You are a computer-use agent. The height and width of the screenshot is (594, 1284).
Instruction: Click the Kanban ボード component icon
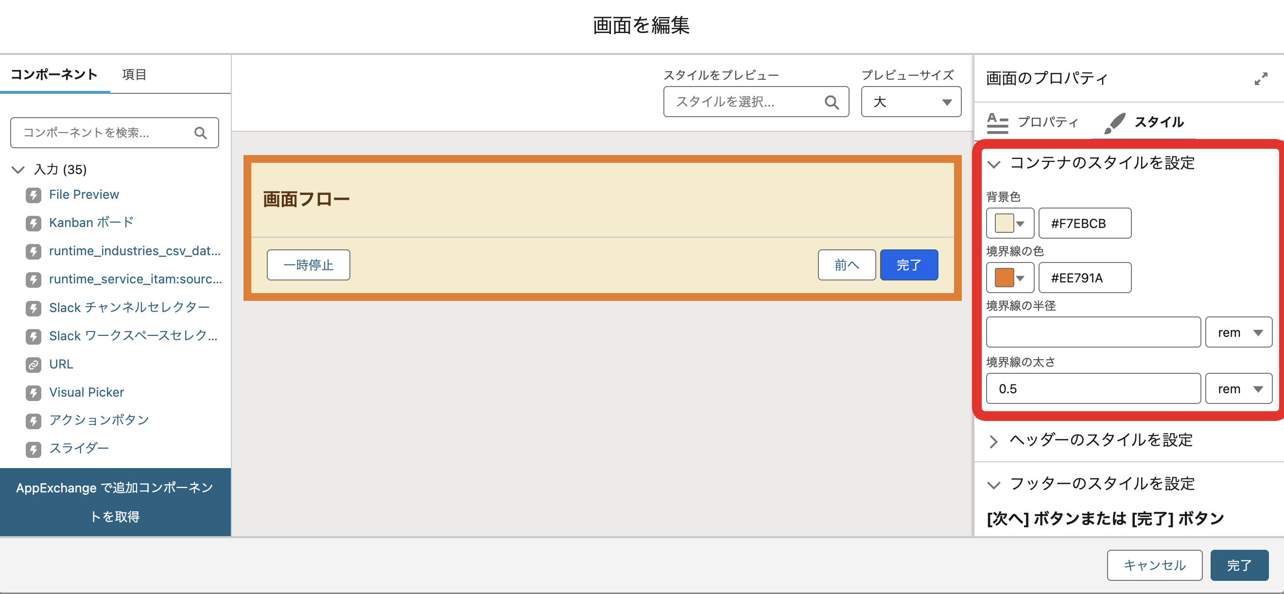[34, 223]
